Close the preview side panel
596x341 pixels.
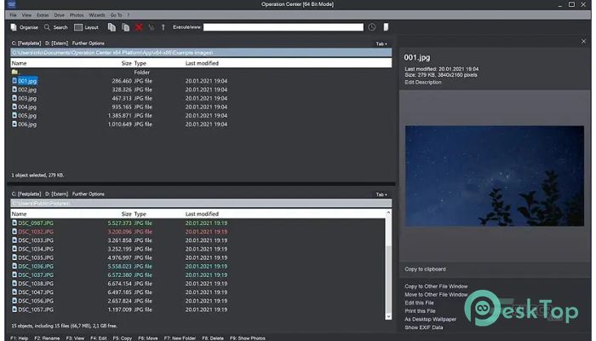[x=583, y=41]
